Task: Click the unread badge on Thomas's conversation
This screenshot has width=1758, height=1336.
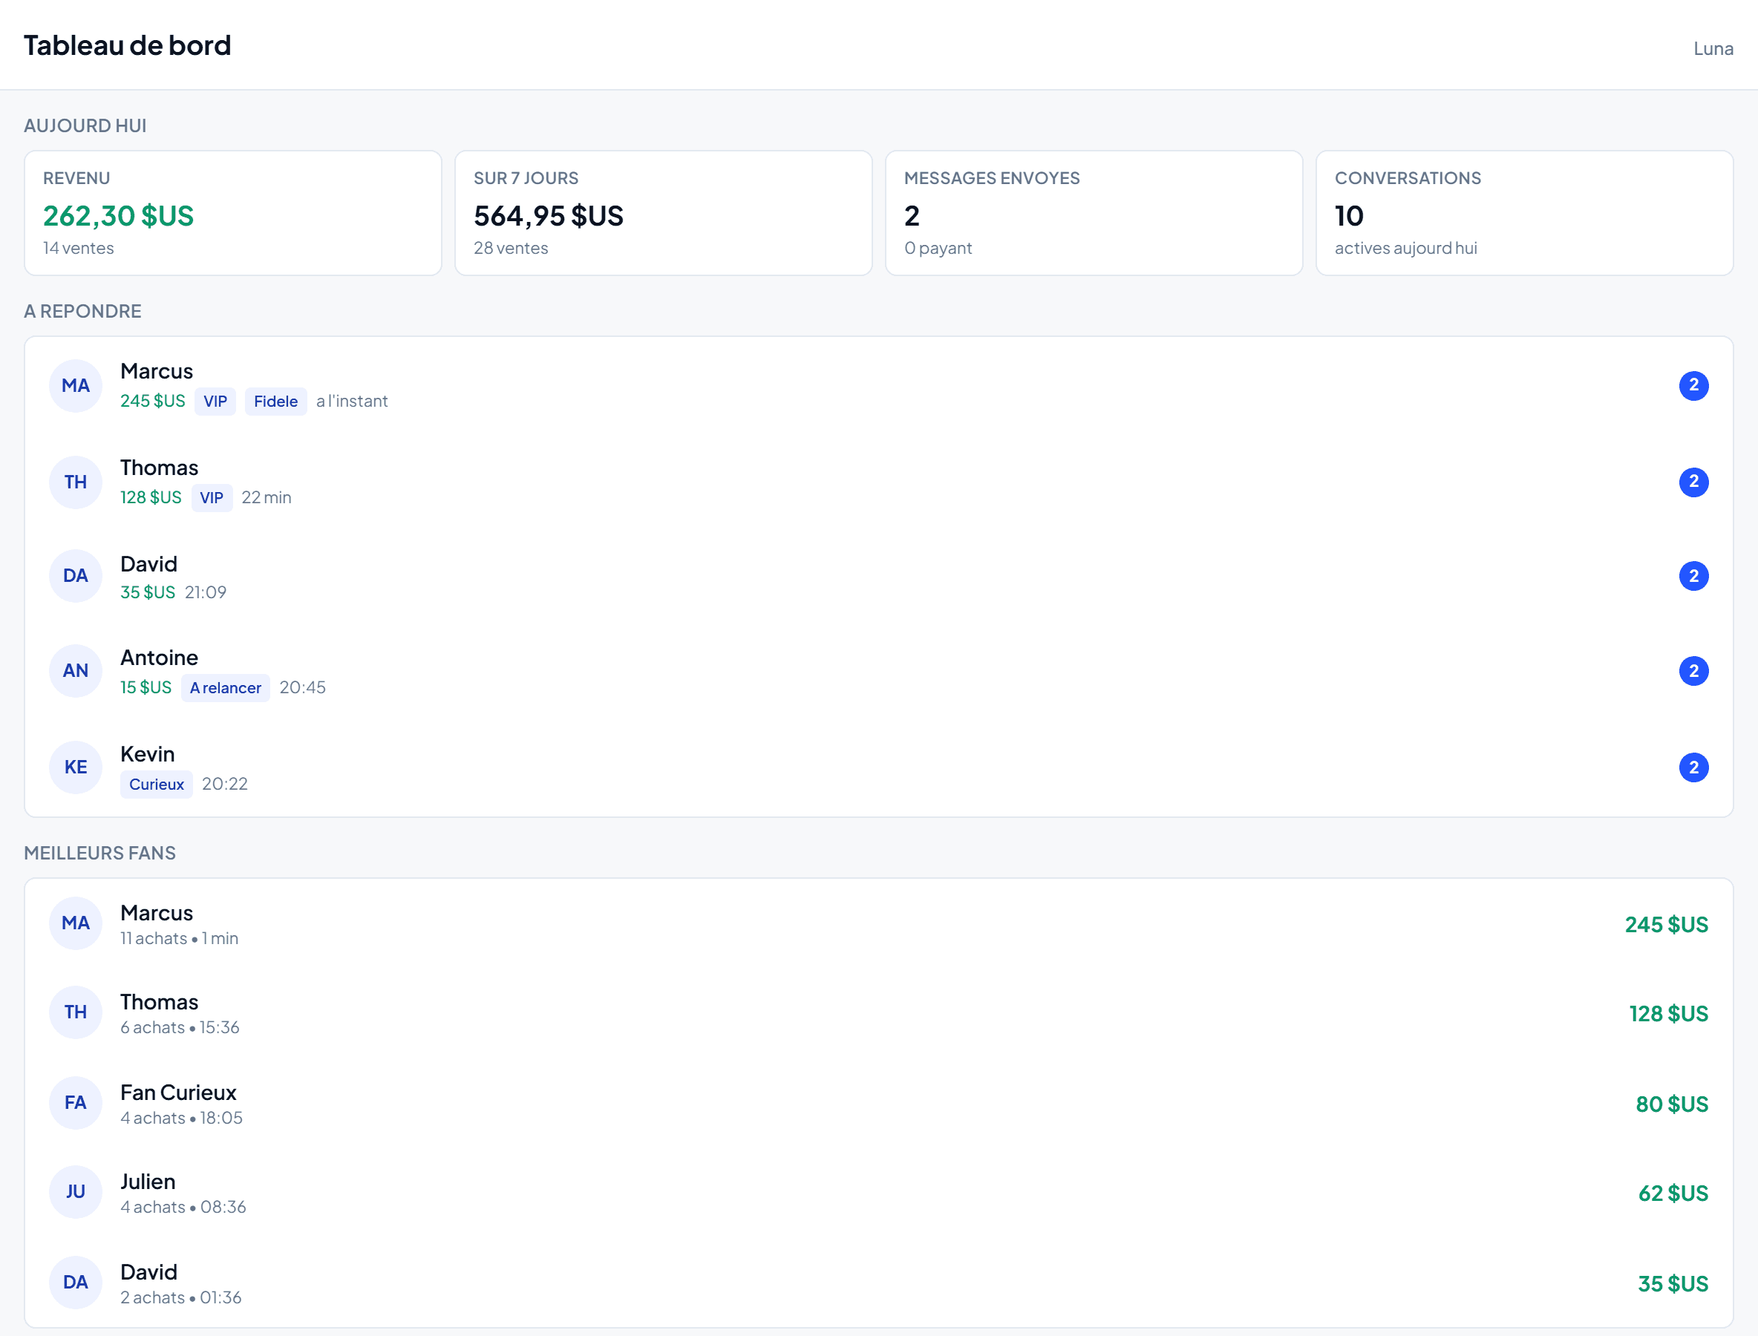Action: 1693,482
